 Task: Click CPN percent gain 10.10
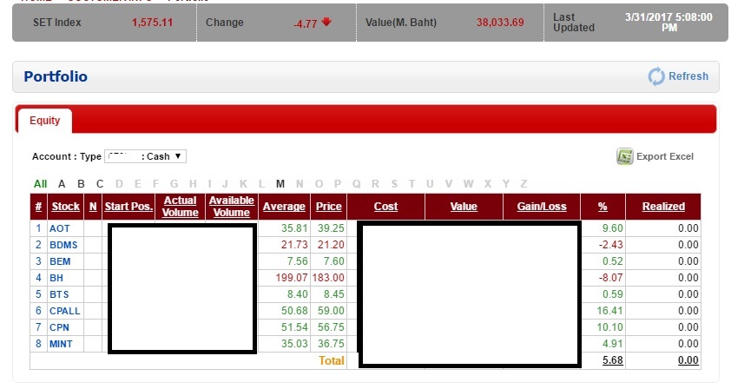pos(609,327)
